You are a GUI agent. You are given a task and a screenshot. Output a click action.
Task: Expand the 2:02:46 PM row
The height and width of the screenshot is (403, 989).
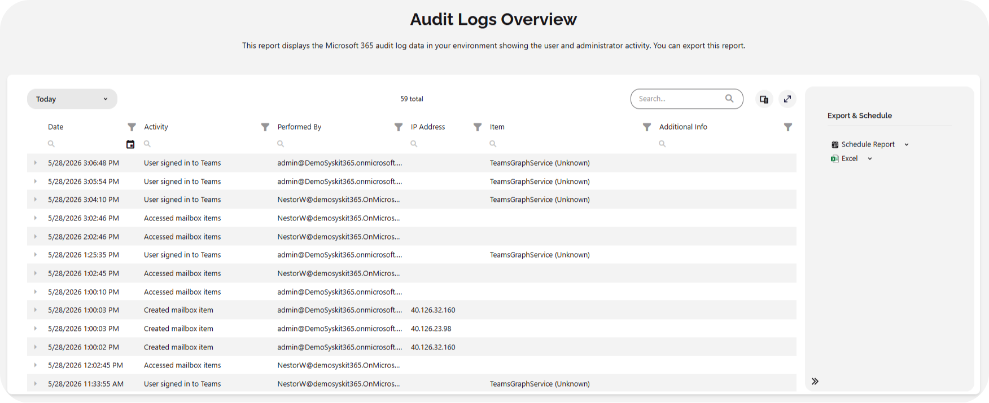click(35, 237)
